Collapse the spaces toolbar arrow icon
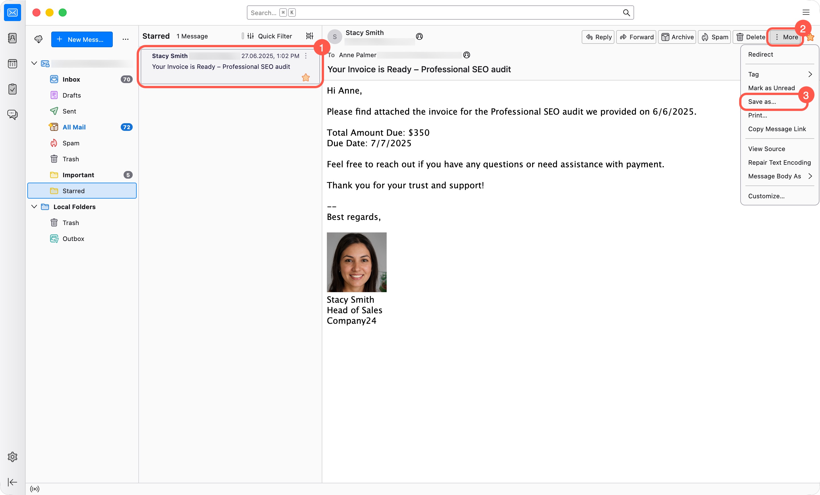This screenshot has width=820, height=495. point(12,482)
